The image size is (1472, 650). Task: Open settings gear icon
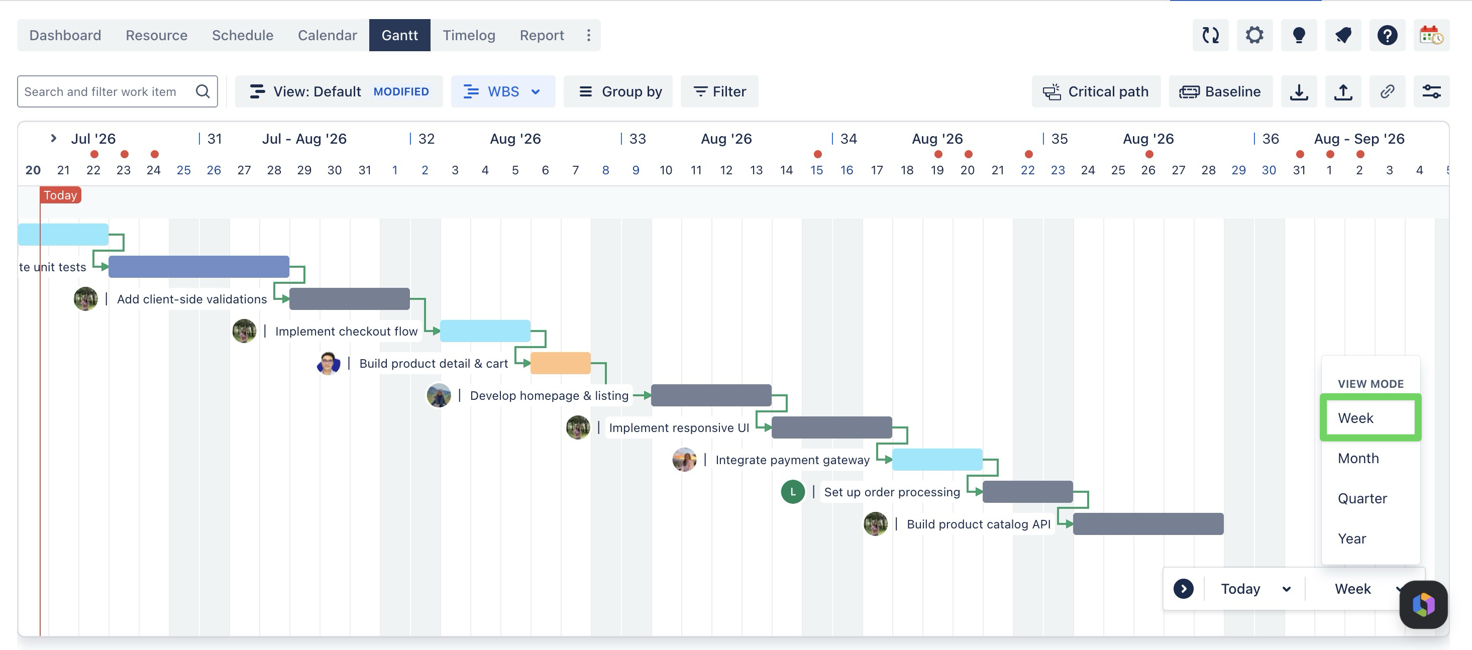1254,35
